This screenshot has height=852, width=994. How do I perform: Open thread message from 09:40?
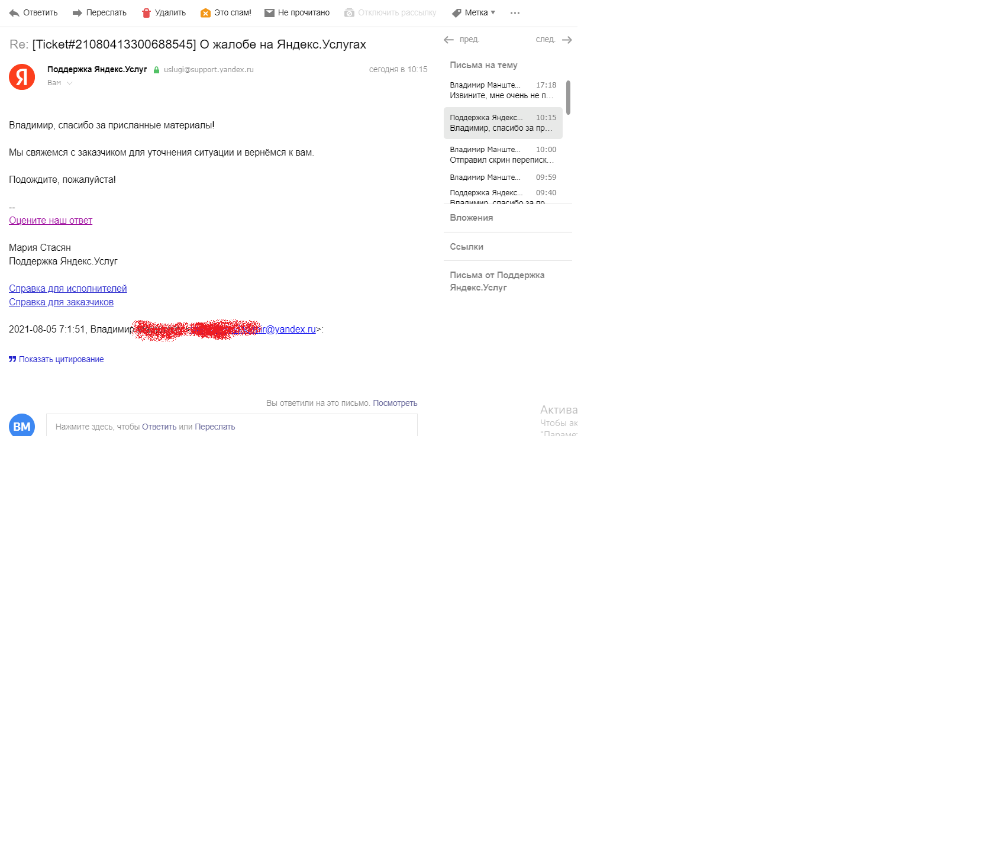(503, 196)
